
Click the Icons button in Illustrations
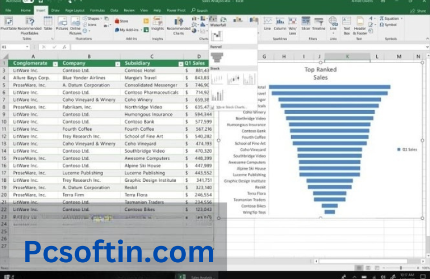(90, 25)
